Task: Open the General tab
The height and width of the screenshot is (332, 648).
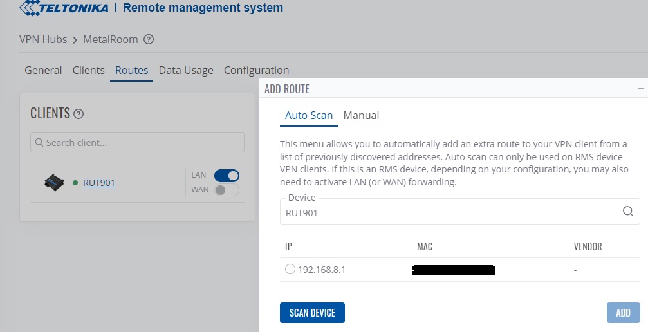Action: (43, 70)
